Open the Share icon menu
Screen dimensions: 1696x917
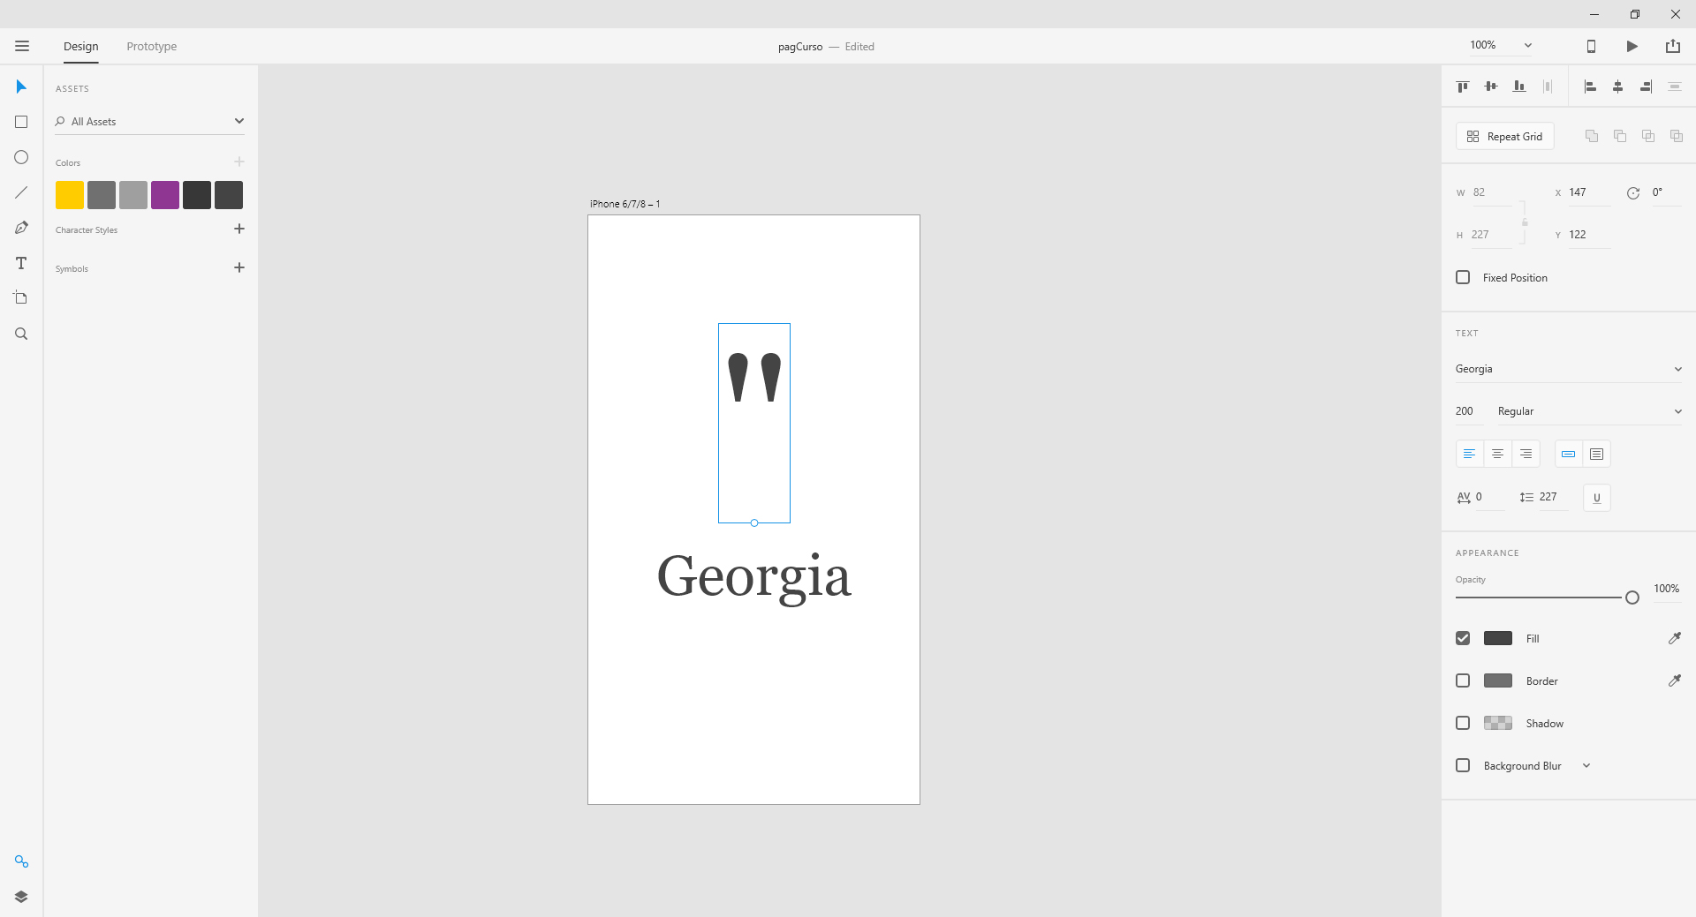(1673, 46)
